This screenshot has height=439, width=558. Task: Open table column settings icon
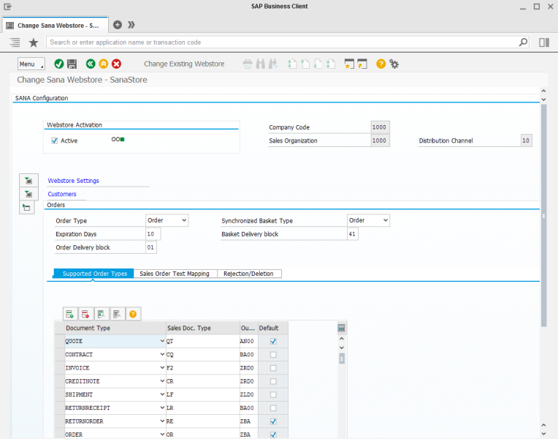[341, 328]
